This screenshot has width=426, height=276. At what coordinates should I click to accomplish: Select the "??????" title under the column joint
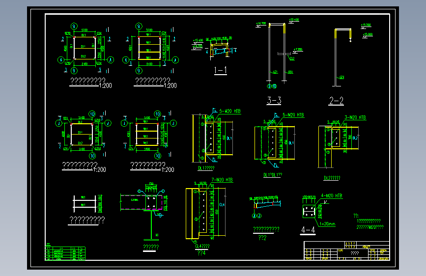tap(151, 247)
